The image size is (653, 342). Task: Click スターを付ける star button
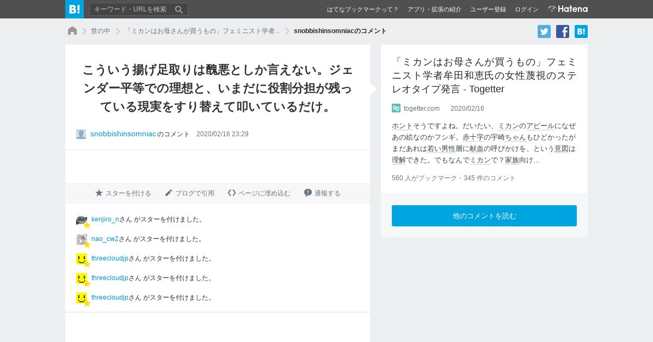coord(123,193)
